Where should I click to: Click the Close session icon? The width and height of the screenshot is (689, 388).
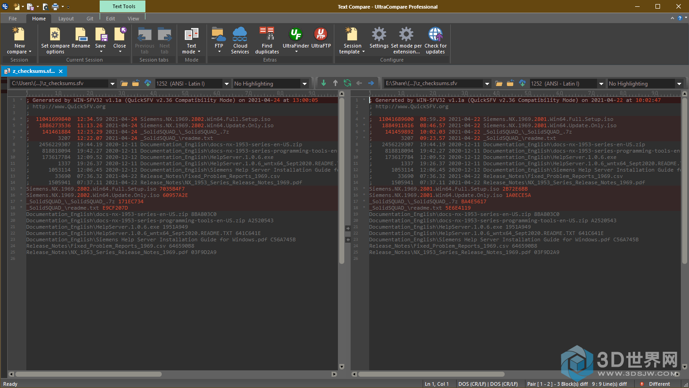pos(120,34)
